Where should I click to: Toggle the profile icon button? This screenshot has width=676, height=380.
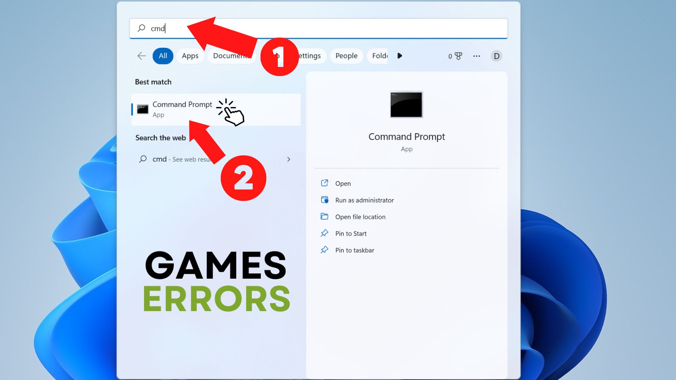pos(496,56)
